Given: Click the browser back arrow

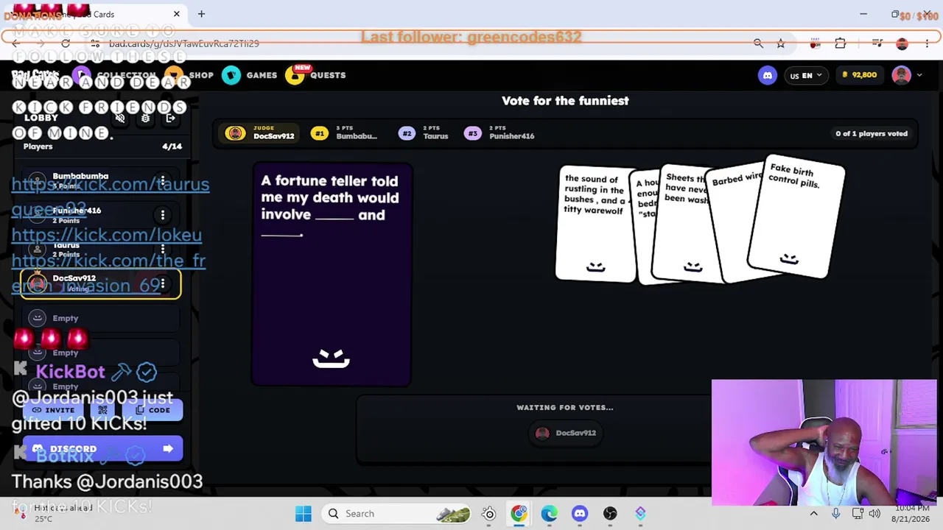Looking at the screenshot, I should click(x=15, y=43).
